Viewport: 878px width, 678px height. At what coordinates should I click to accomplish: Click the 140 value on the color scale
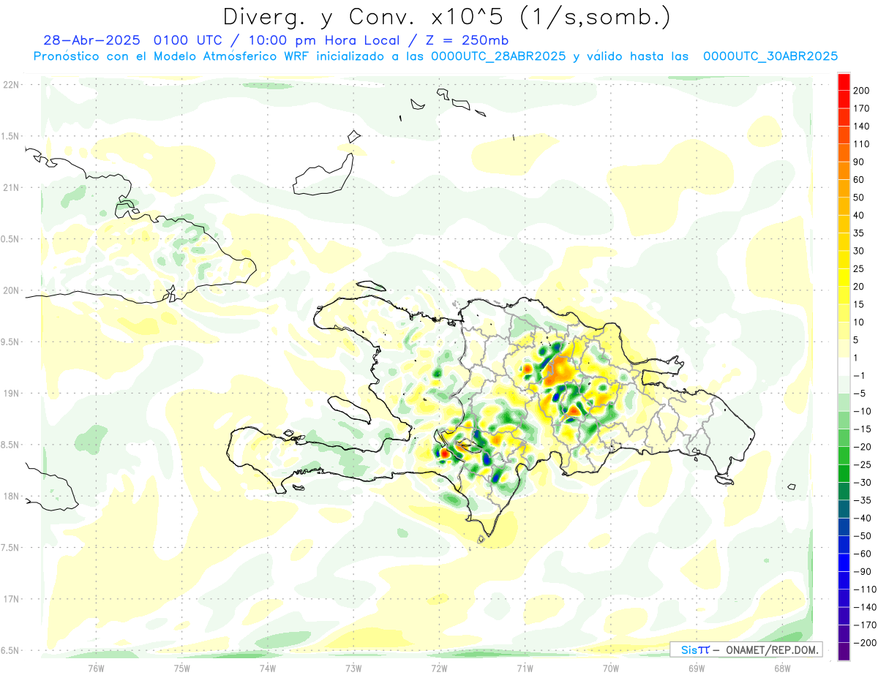(x=863, y=127)
